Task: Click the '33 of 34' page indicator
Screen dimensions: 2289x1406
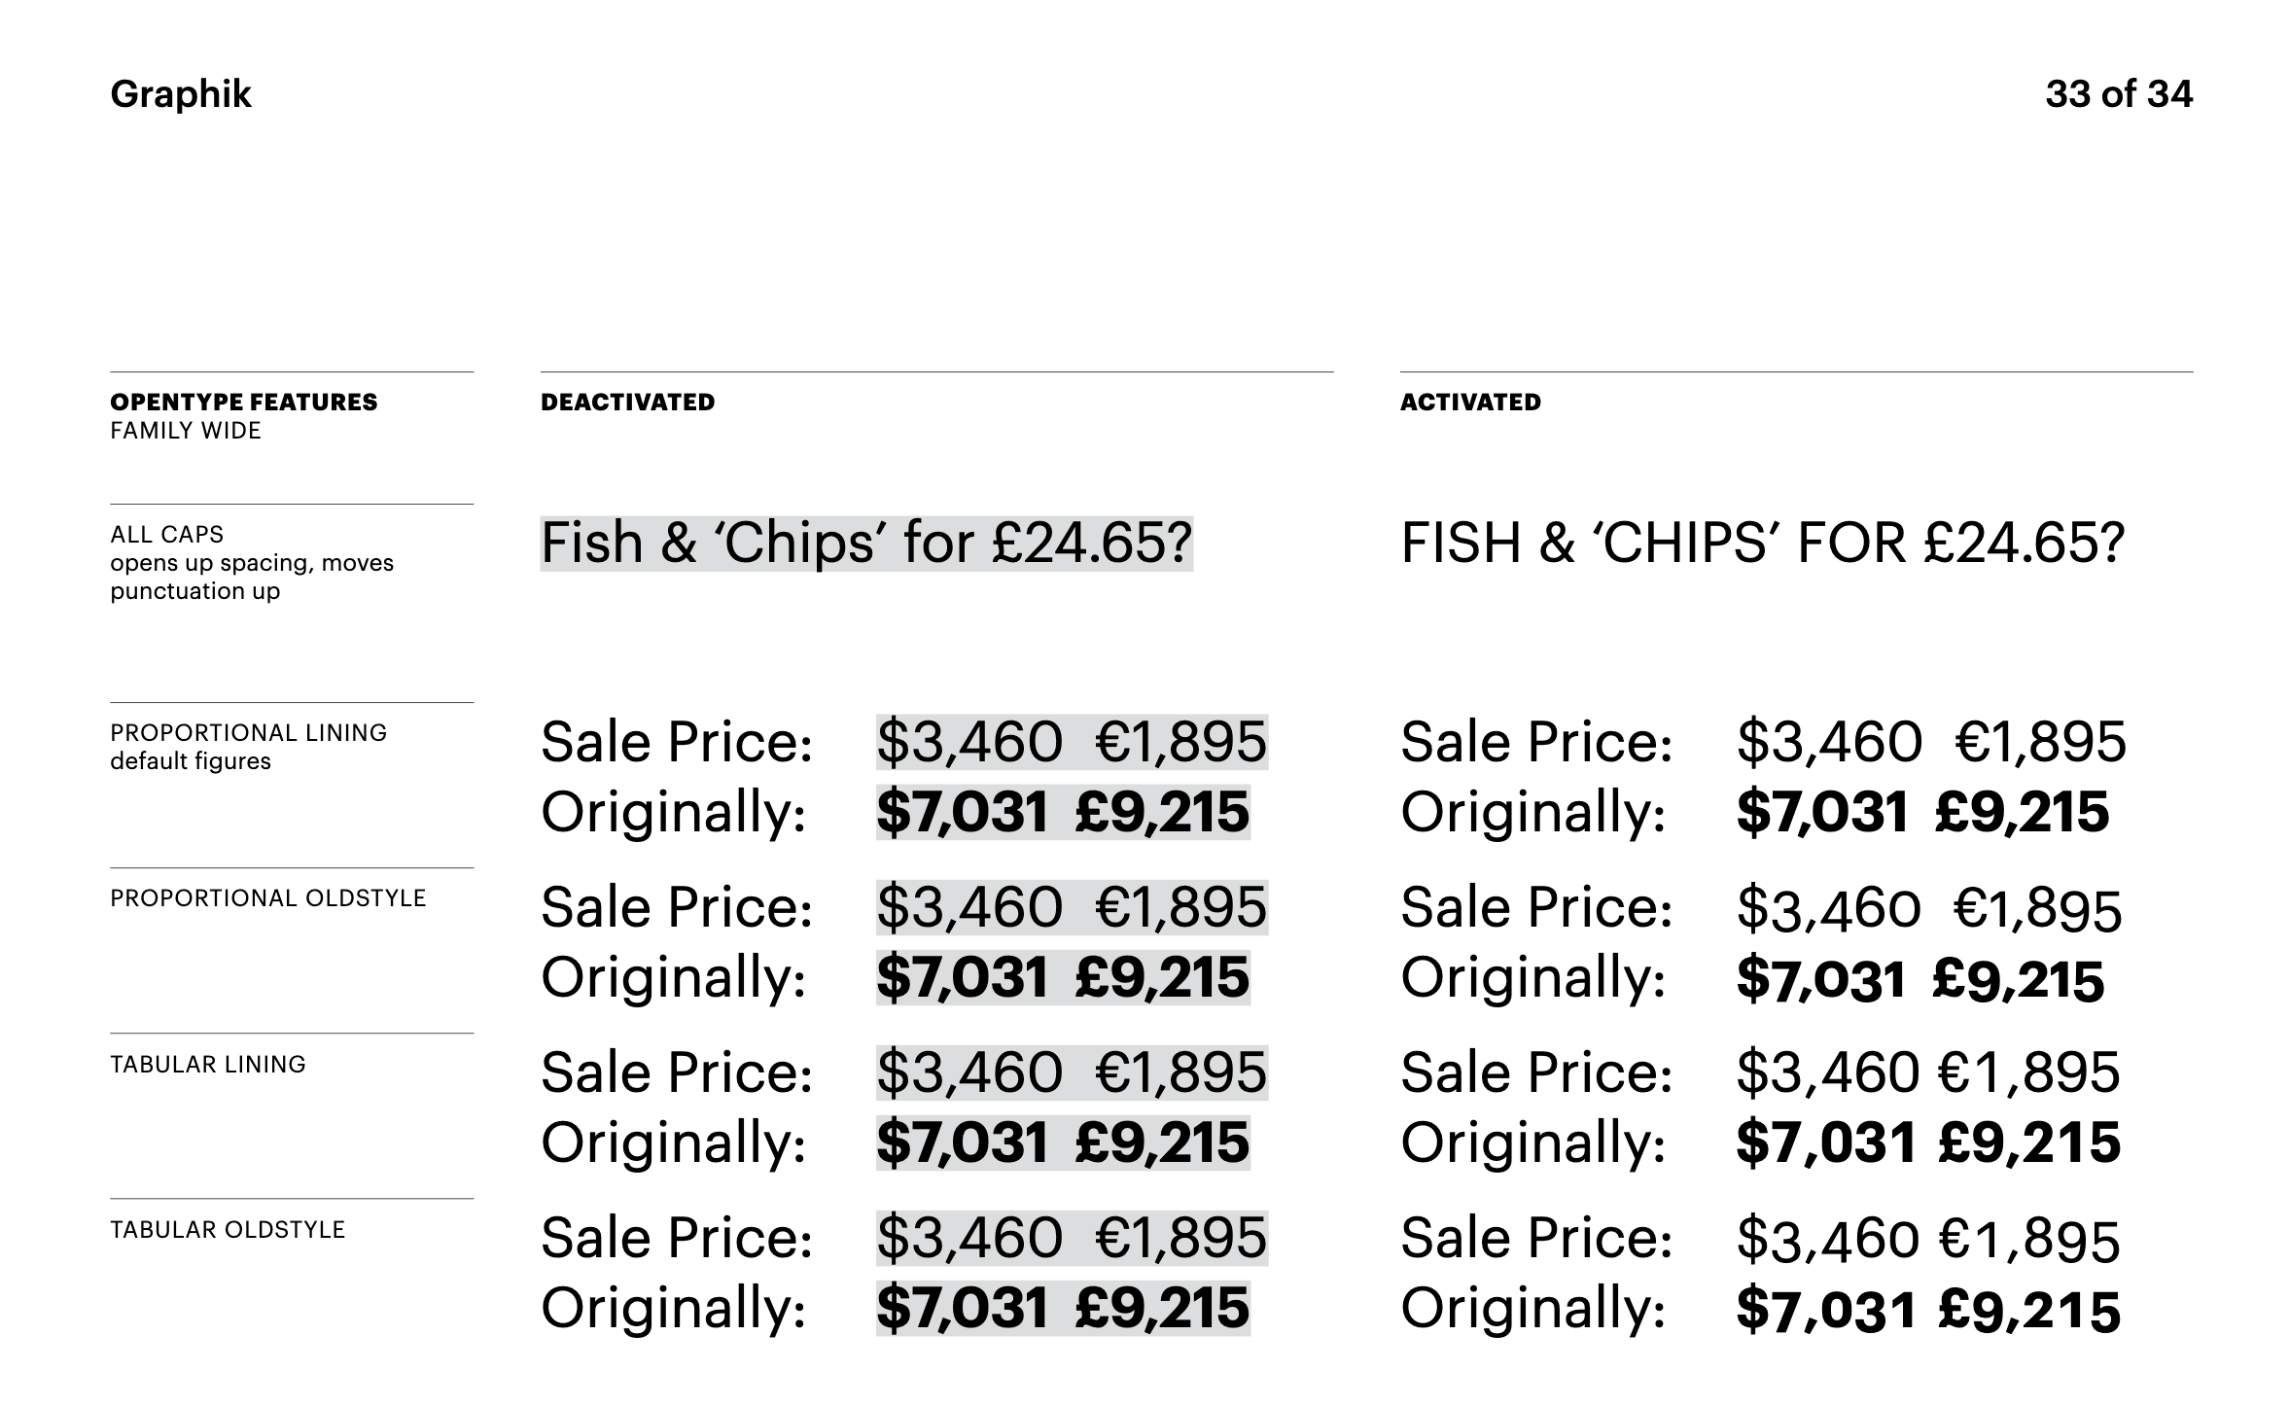Action: click(2119, 94)
